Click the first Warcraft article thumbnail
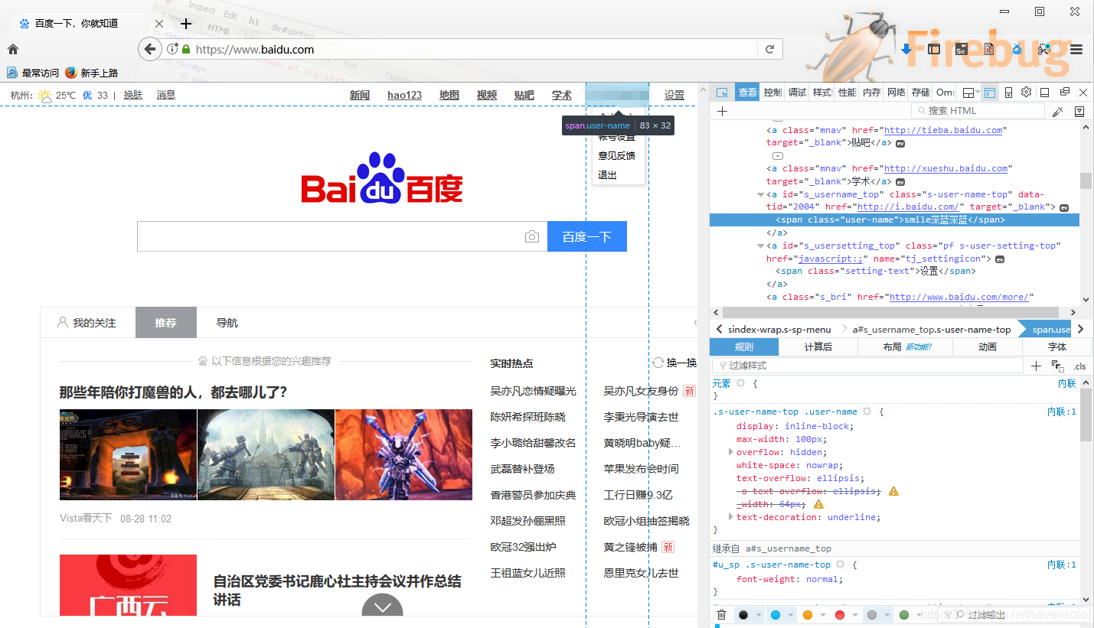Image resolution: width=1094 pixels, height=628 pixels. tap(128, 454)
